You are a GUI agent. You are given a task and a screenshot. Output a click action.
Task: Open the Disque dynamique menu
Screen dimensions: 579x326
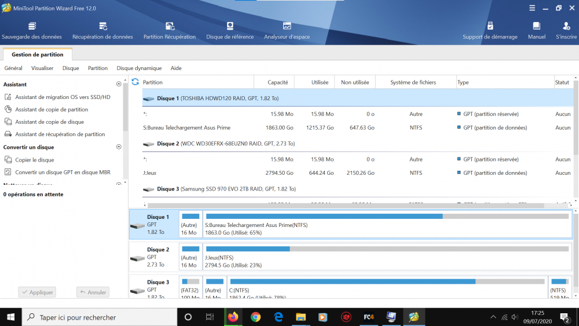click(139, 68)
